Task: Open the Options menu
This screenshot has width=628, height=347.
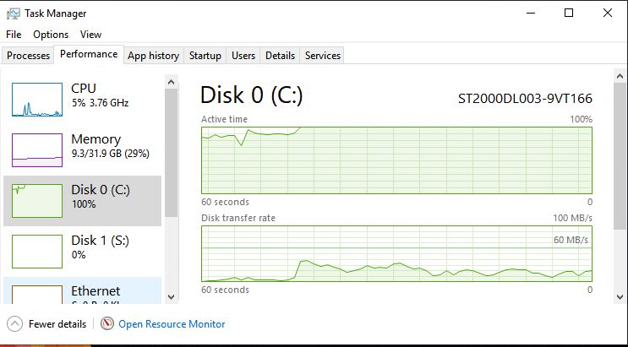Action: point(51,35)
